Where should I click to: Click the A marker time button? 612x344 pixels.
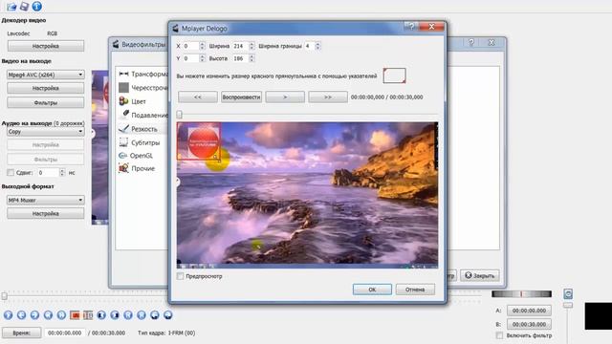(x=529, y=311)
